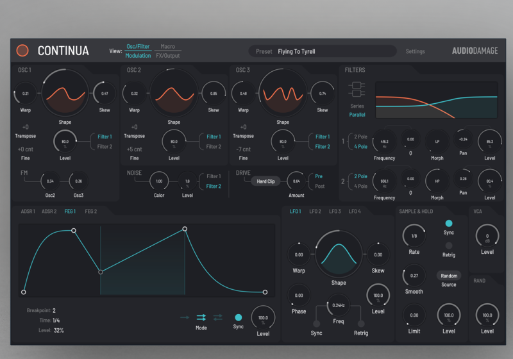Open the LFO 4 tab
The height and width of the screenshot is (359, 513).
pyautogui.click(x=355, y=212)
